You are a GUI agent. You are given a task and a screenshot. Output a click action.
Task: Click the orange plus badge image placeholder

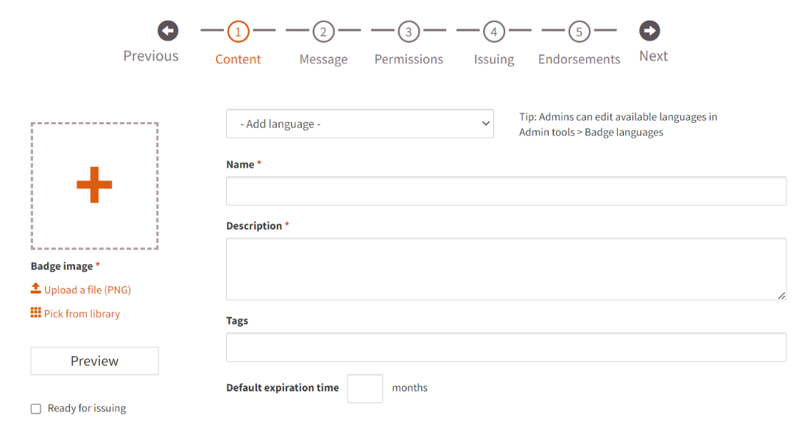[94, 185]
